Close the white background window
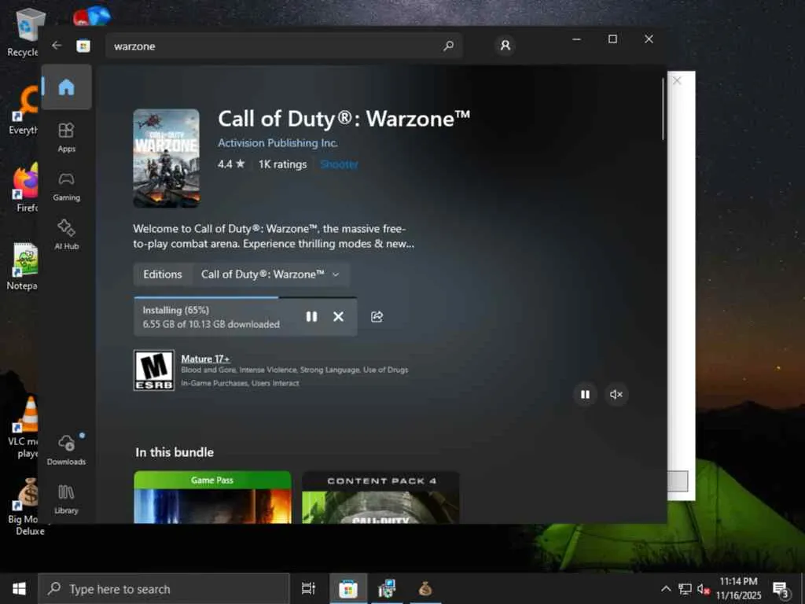Viewport: 805px width, 604px height. (x=677, y=81)
